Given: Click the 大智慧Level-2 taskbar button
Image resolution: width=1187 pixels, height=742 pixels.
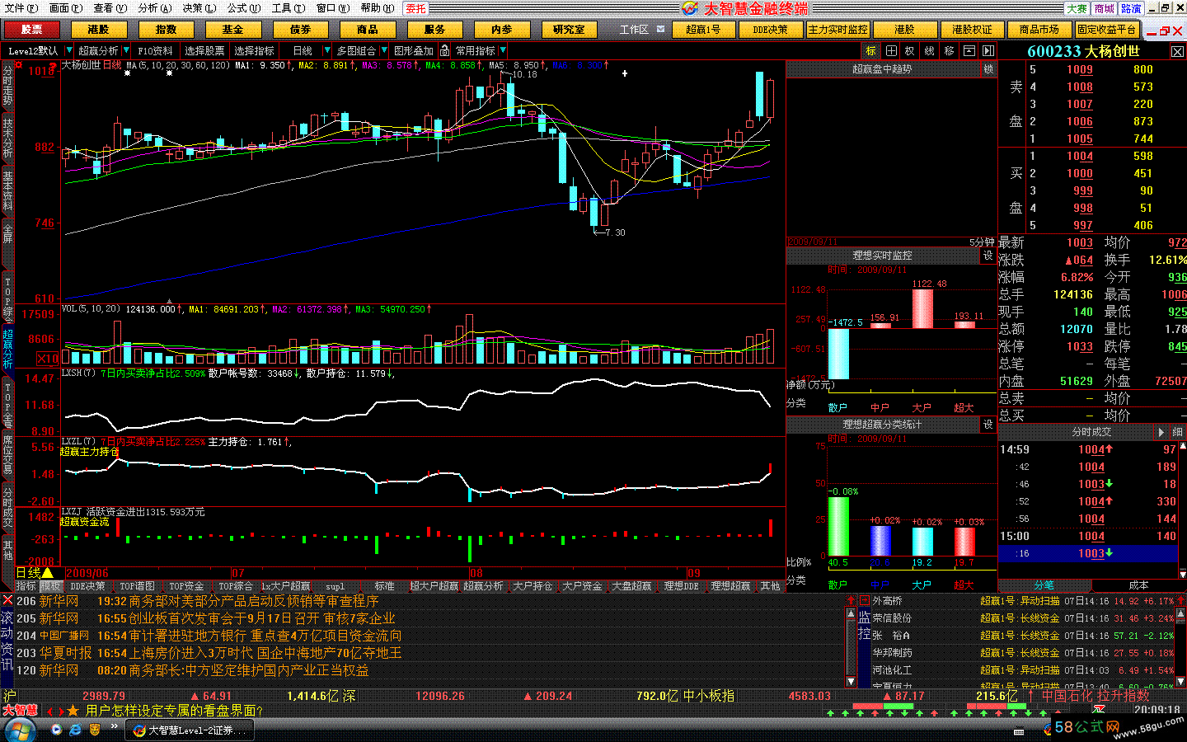Looking at the screenshot, I should point(190,730).
